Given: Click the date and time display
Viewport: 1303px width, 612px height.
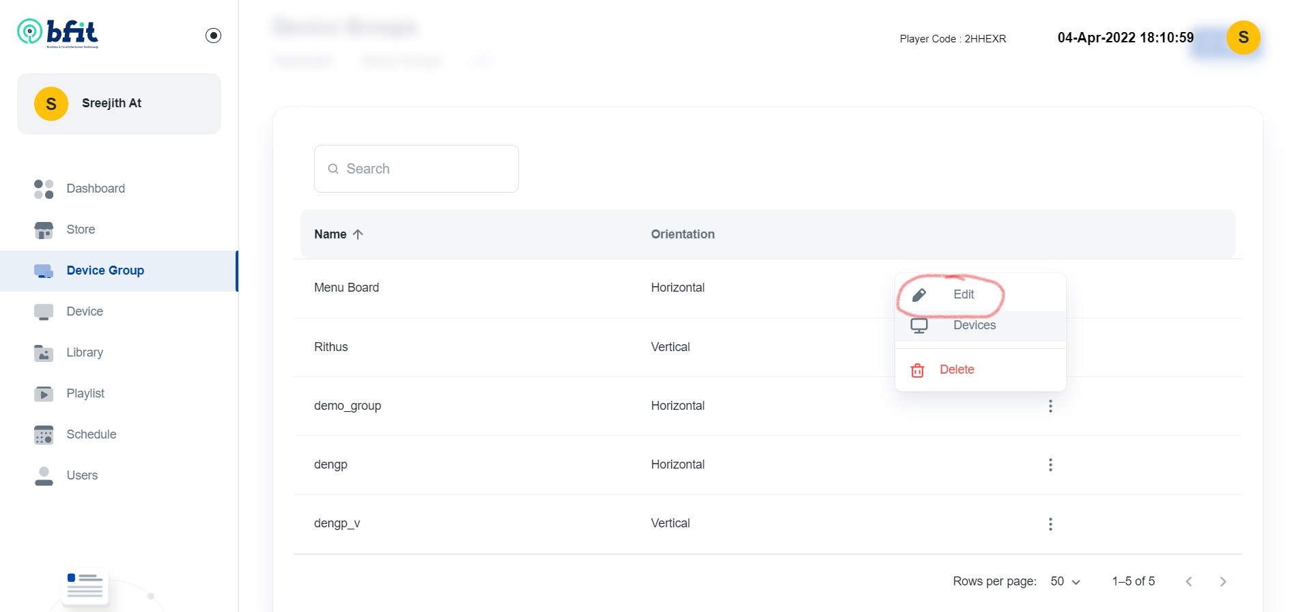Looking at the screenshot, I should [1125, 38].
